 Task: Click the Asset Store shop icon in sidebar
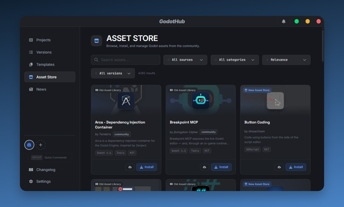[x=31, y=77]
